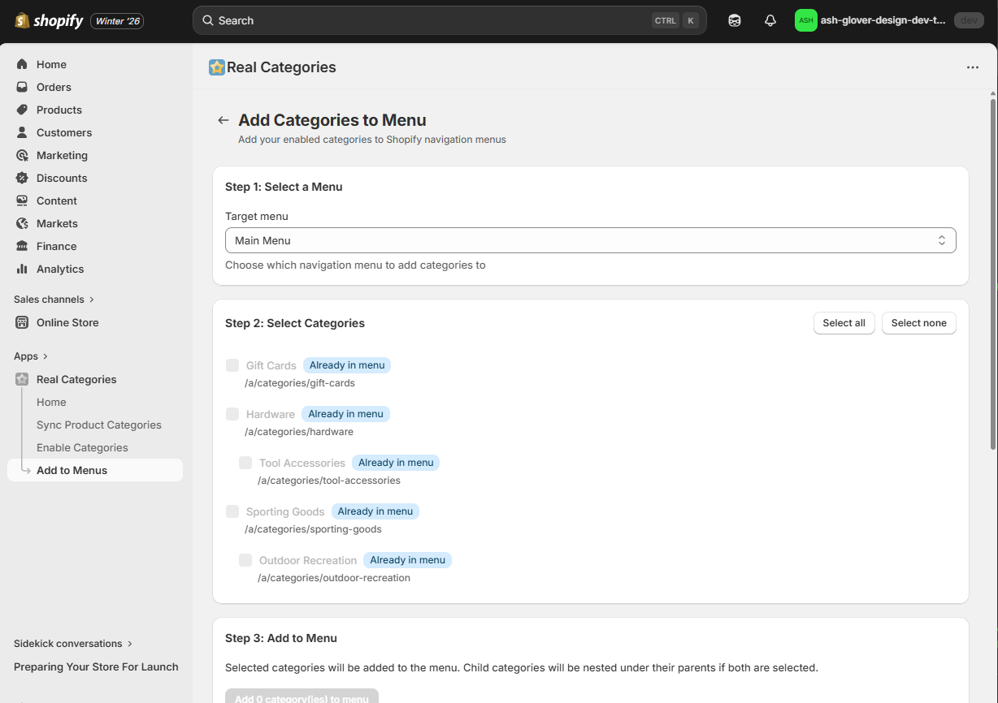Open Sync Product Categories
The width and height of the screenshot is (998, 703).
pyautogui.click(x=98, y=425)
